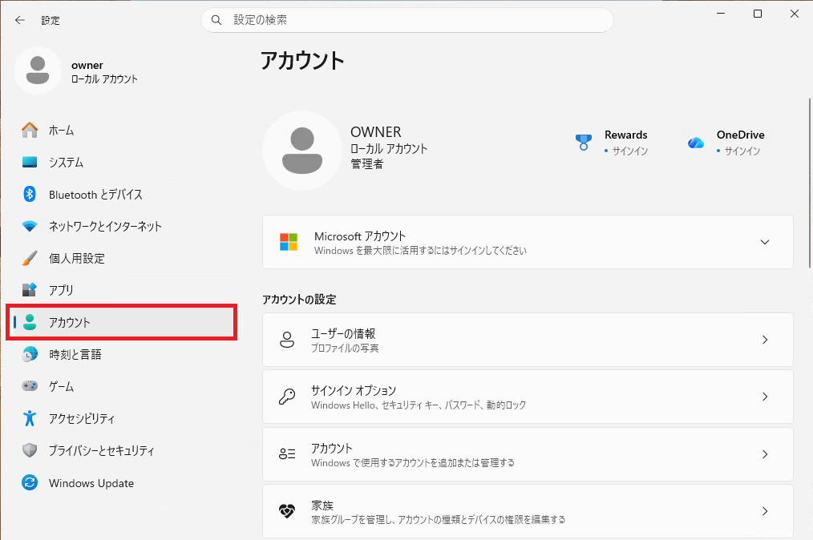Click the 家族 heart icon
813x540 pixels.
pos(287,511)
